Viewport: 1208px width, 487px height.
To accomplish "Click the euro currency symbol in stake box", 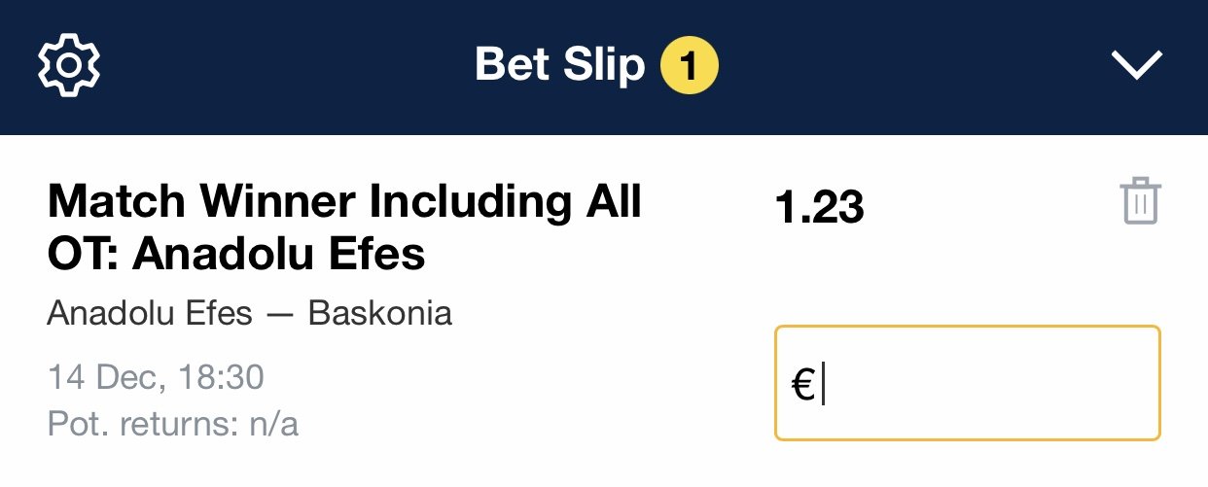I will pos(802,383).
